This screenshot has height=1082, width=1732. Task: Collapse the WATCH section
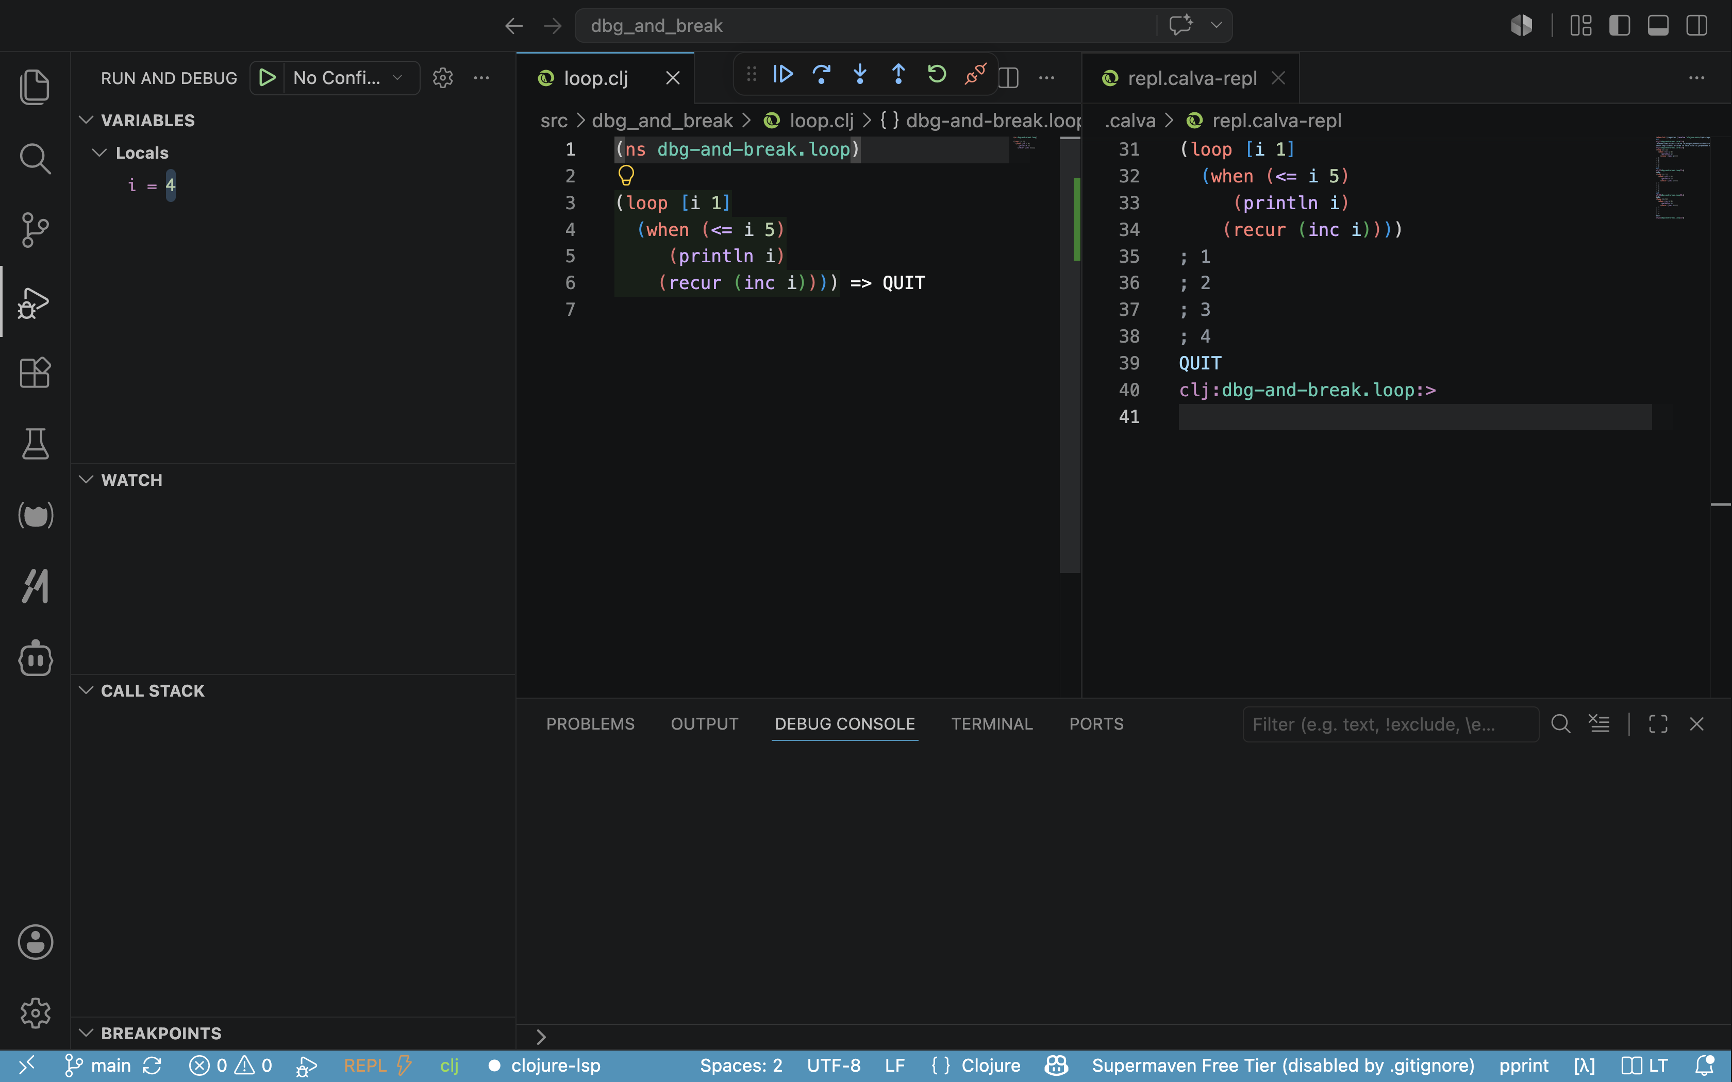86,480
